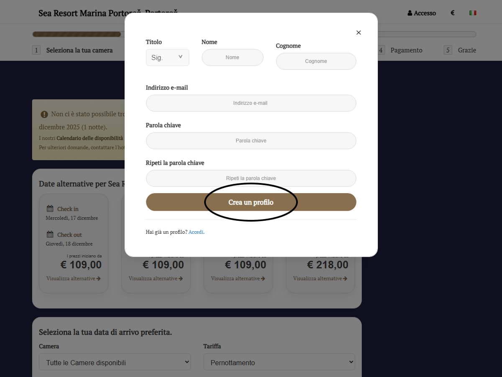Click the Ripeti la parola chiave field
Image resolution: width=502 pixels, height=377 pixels.
pos(251,178)
